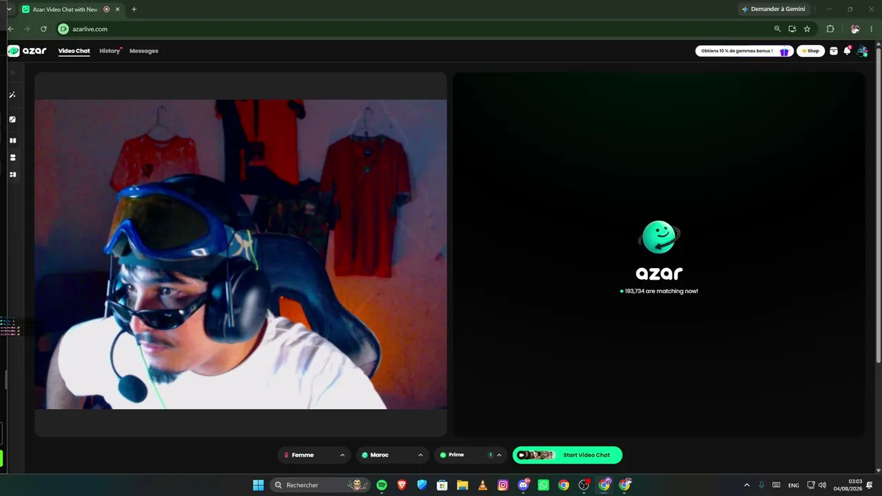The height and width of the screenshot is (496, 882).
Task: Open File Explorer from taskbar
Action: (462, 485)
